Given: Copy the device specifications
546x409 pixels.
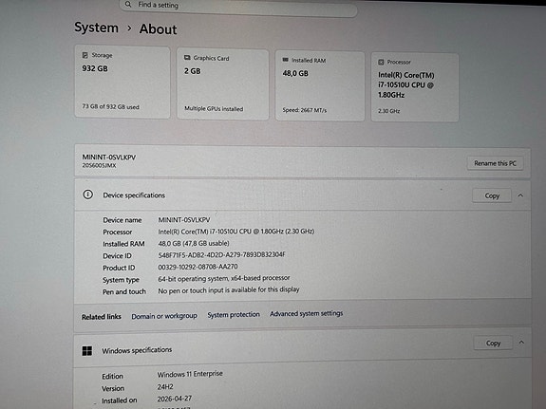Looking at the screenshot, I should pos(492,195).
